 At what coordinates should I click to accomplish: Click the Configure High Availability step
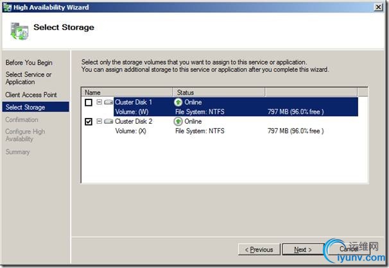coord(25,135)
